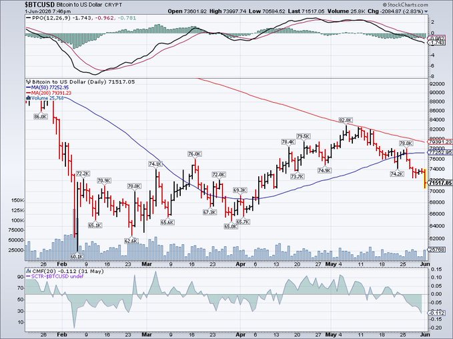453x339 pixels.
Task: Click the MA(200) 79391.23 legend
Action: 49,93
